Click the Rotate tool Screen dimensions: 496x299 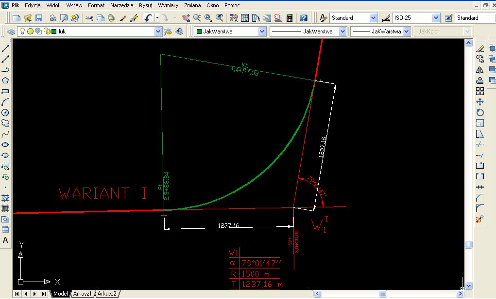pyautogui.click(x=480, y=112)
